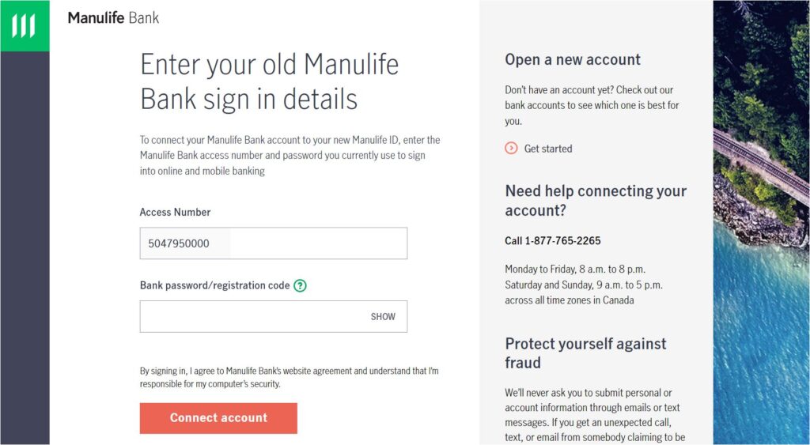The width and height of the screenshot is (810, 445).
Task: Click the aerial coastline photo
Action: [761, 221]
